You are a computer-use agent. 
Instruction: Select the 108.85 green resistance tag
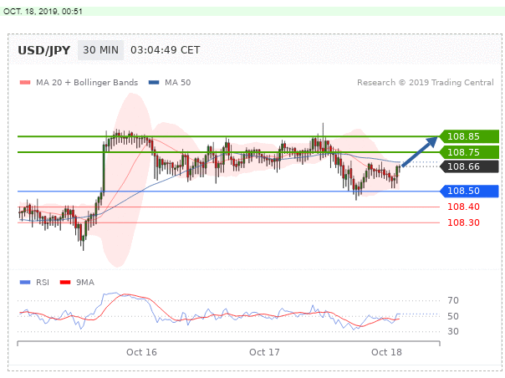coord(469,136)
